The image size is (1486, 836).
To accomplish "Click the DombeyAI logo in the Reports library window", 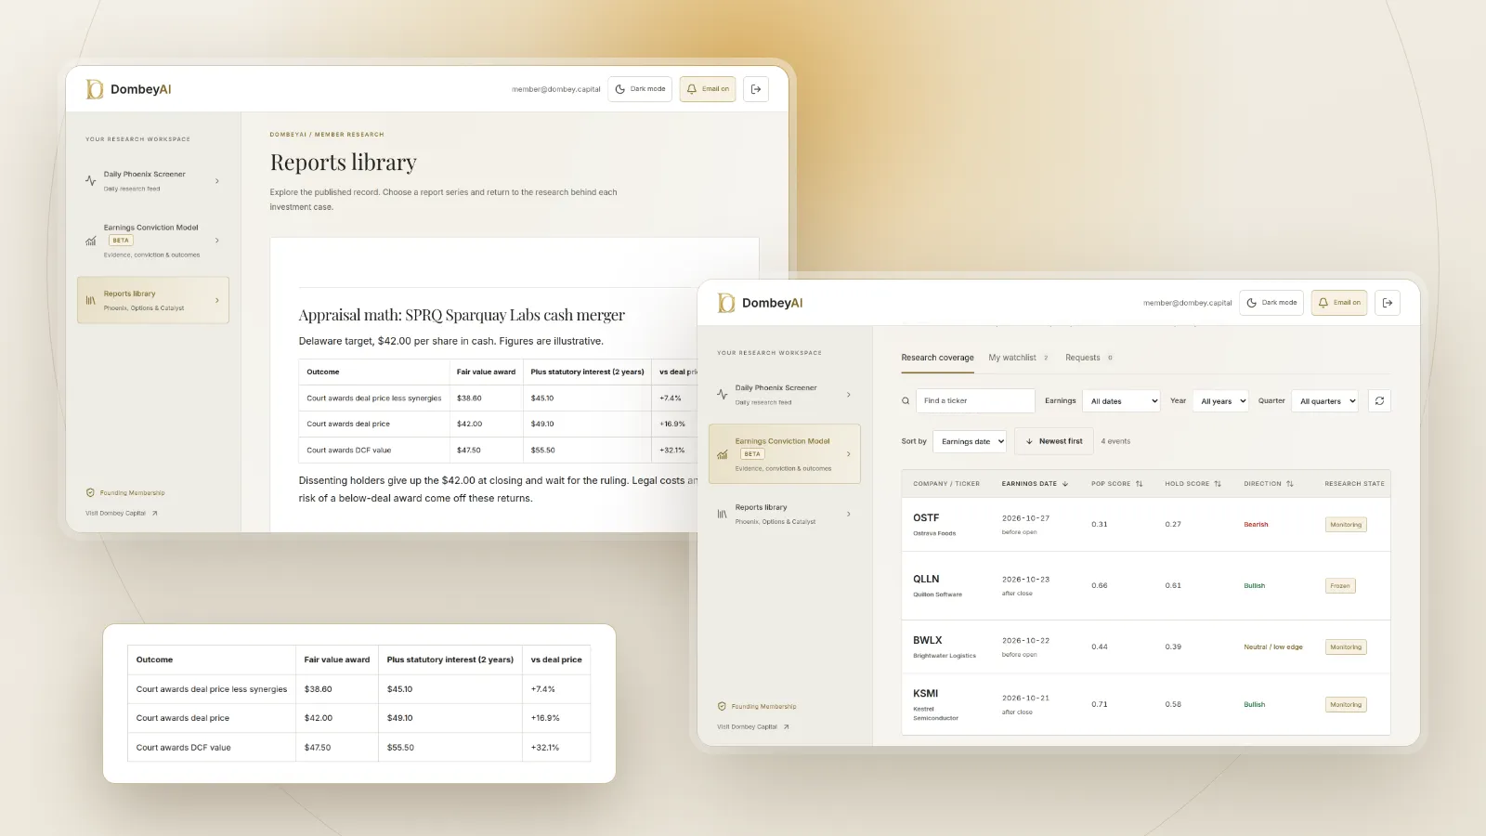I will [128, 89].
